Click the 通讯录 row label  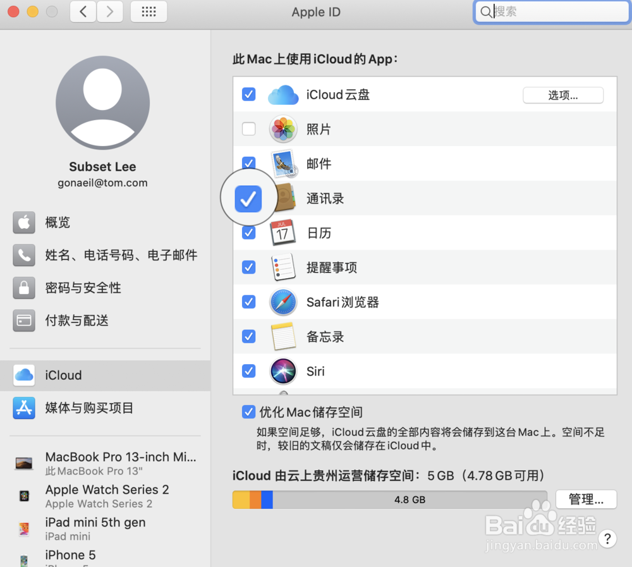[325, 198]
